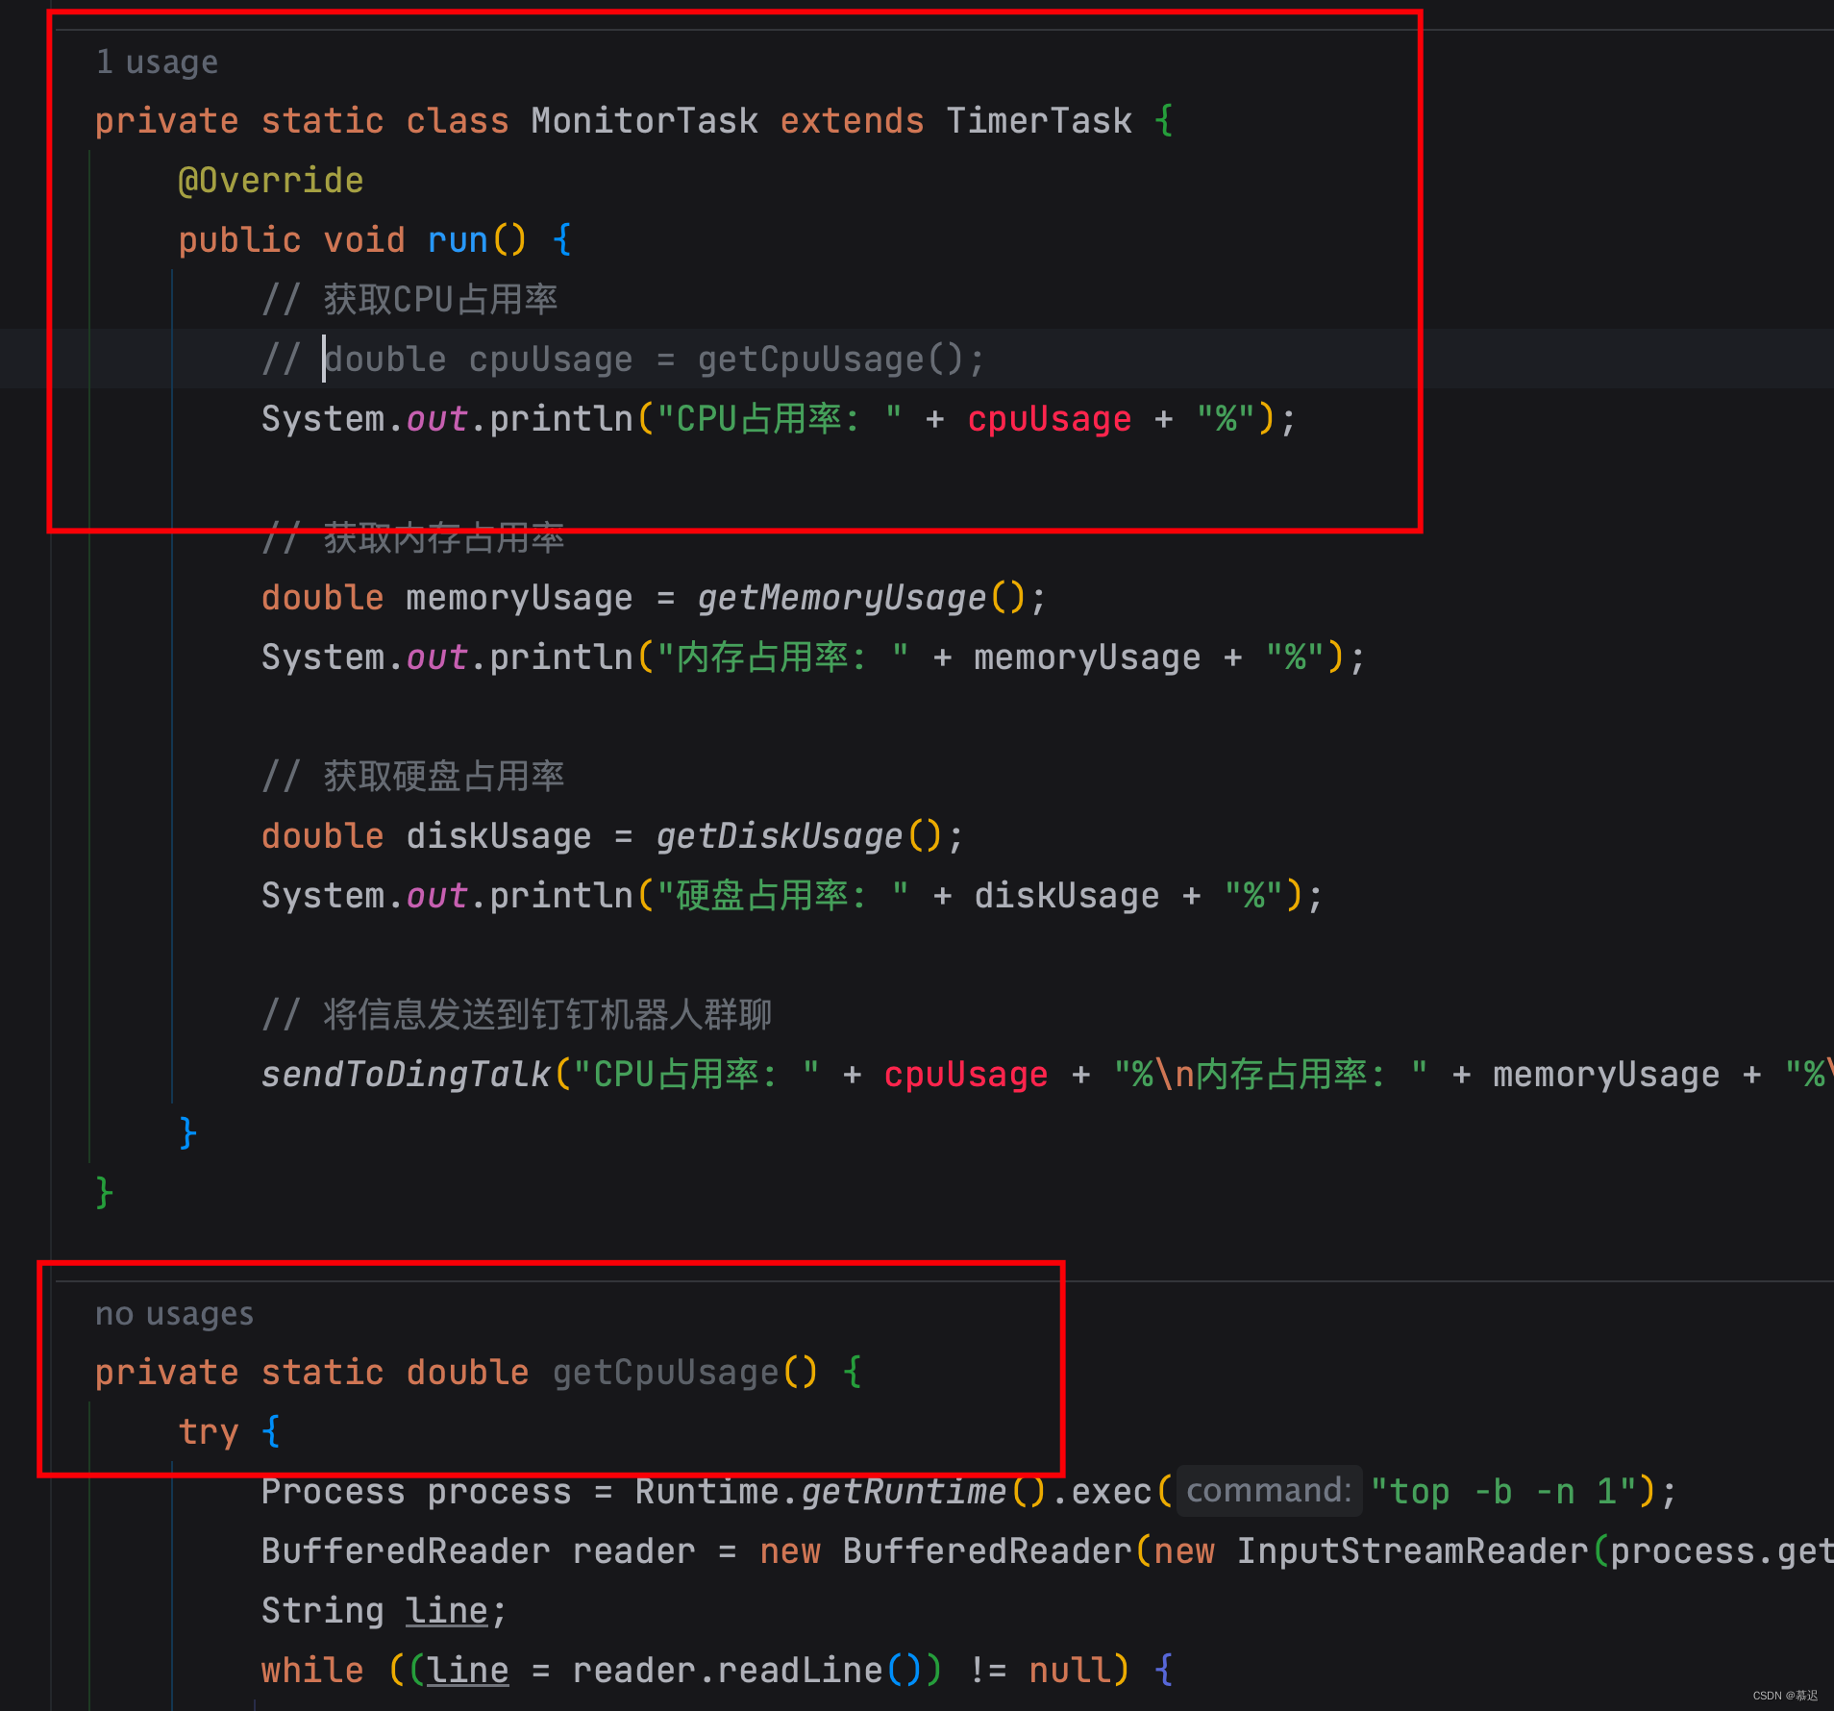
Task: Click the 'no usages' hint above getCpuUsage
Action: click(174, 1314)
